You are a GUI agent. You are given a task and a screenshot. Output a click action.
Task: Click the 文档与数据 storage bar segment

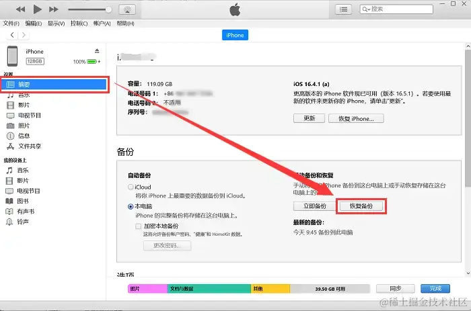coord(209,289)
